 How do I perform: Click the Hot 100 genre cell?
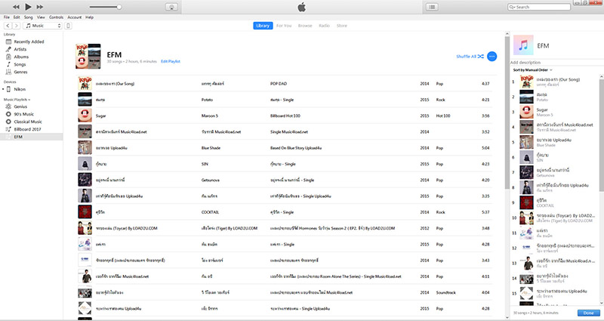pyautogui.click(x=443, y=116)
